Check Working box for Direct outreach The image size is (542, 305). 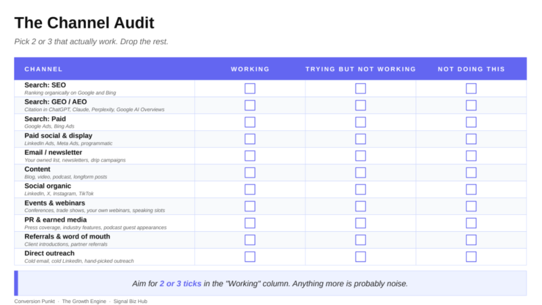pos(250,257)
